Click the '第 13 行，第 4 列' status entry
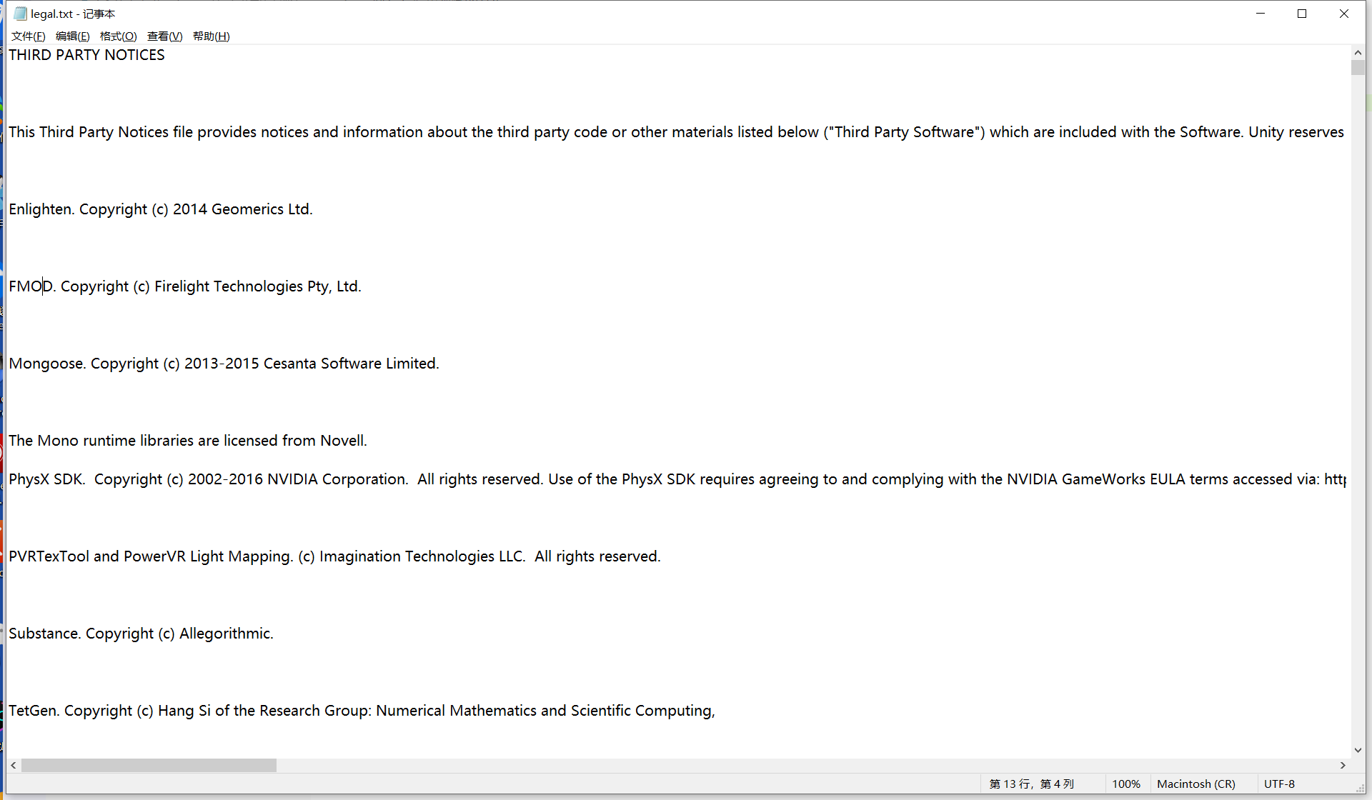The width and height of the screenshot is (1372, 800). [1031, 784]
